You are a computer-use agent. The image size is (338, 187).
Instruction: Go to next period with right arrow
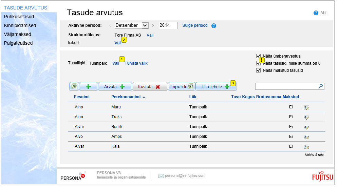153,26
